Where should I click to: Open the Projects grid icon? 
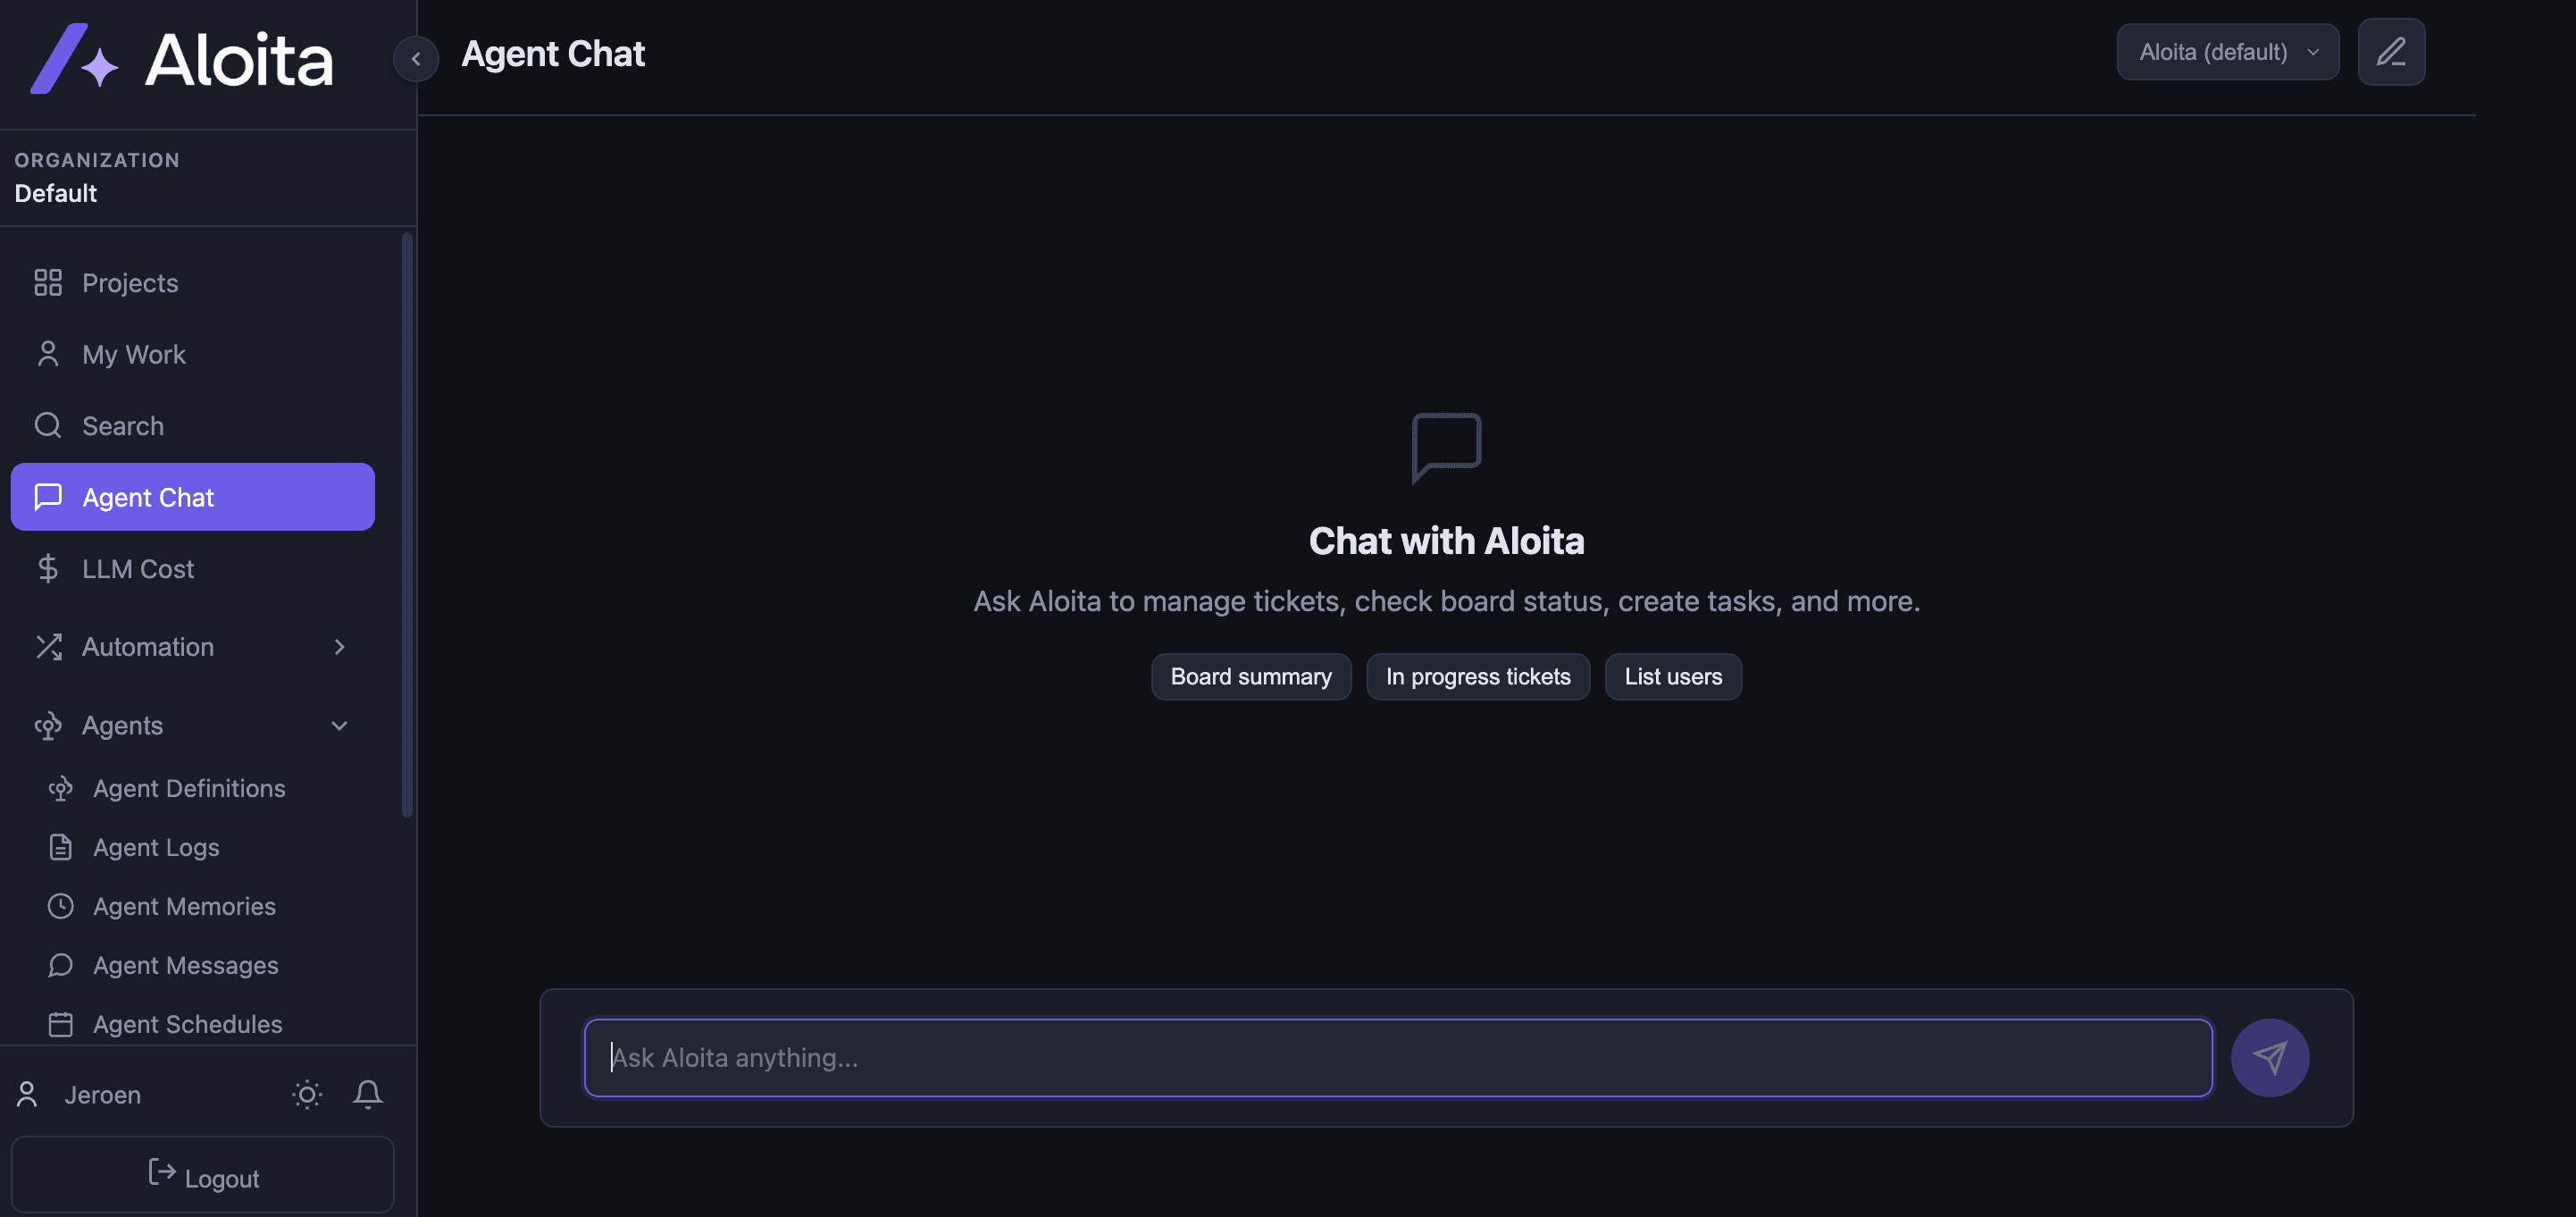click(x=48, y=283)
